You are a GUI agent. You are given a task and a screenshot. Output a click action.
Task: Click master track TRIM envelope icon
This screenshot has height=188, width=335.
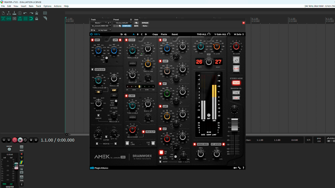pyautogui.click(x=21, y=177)
